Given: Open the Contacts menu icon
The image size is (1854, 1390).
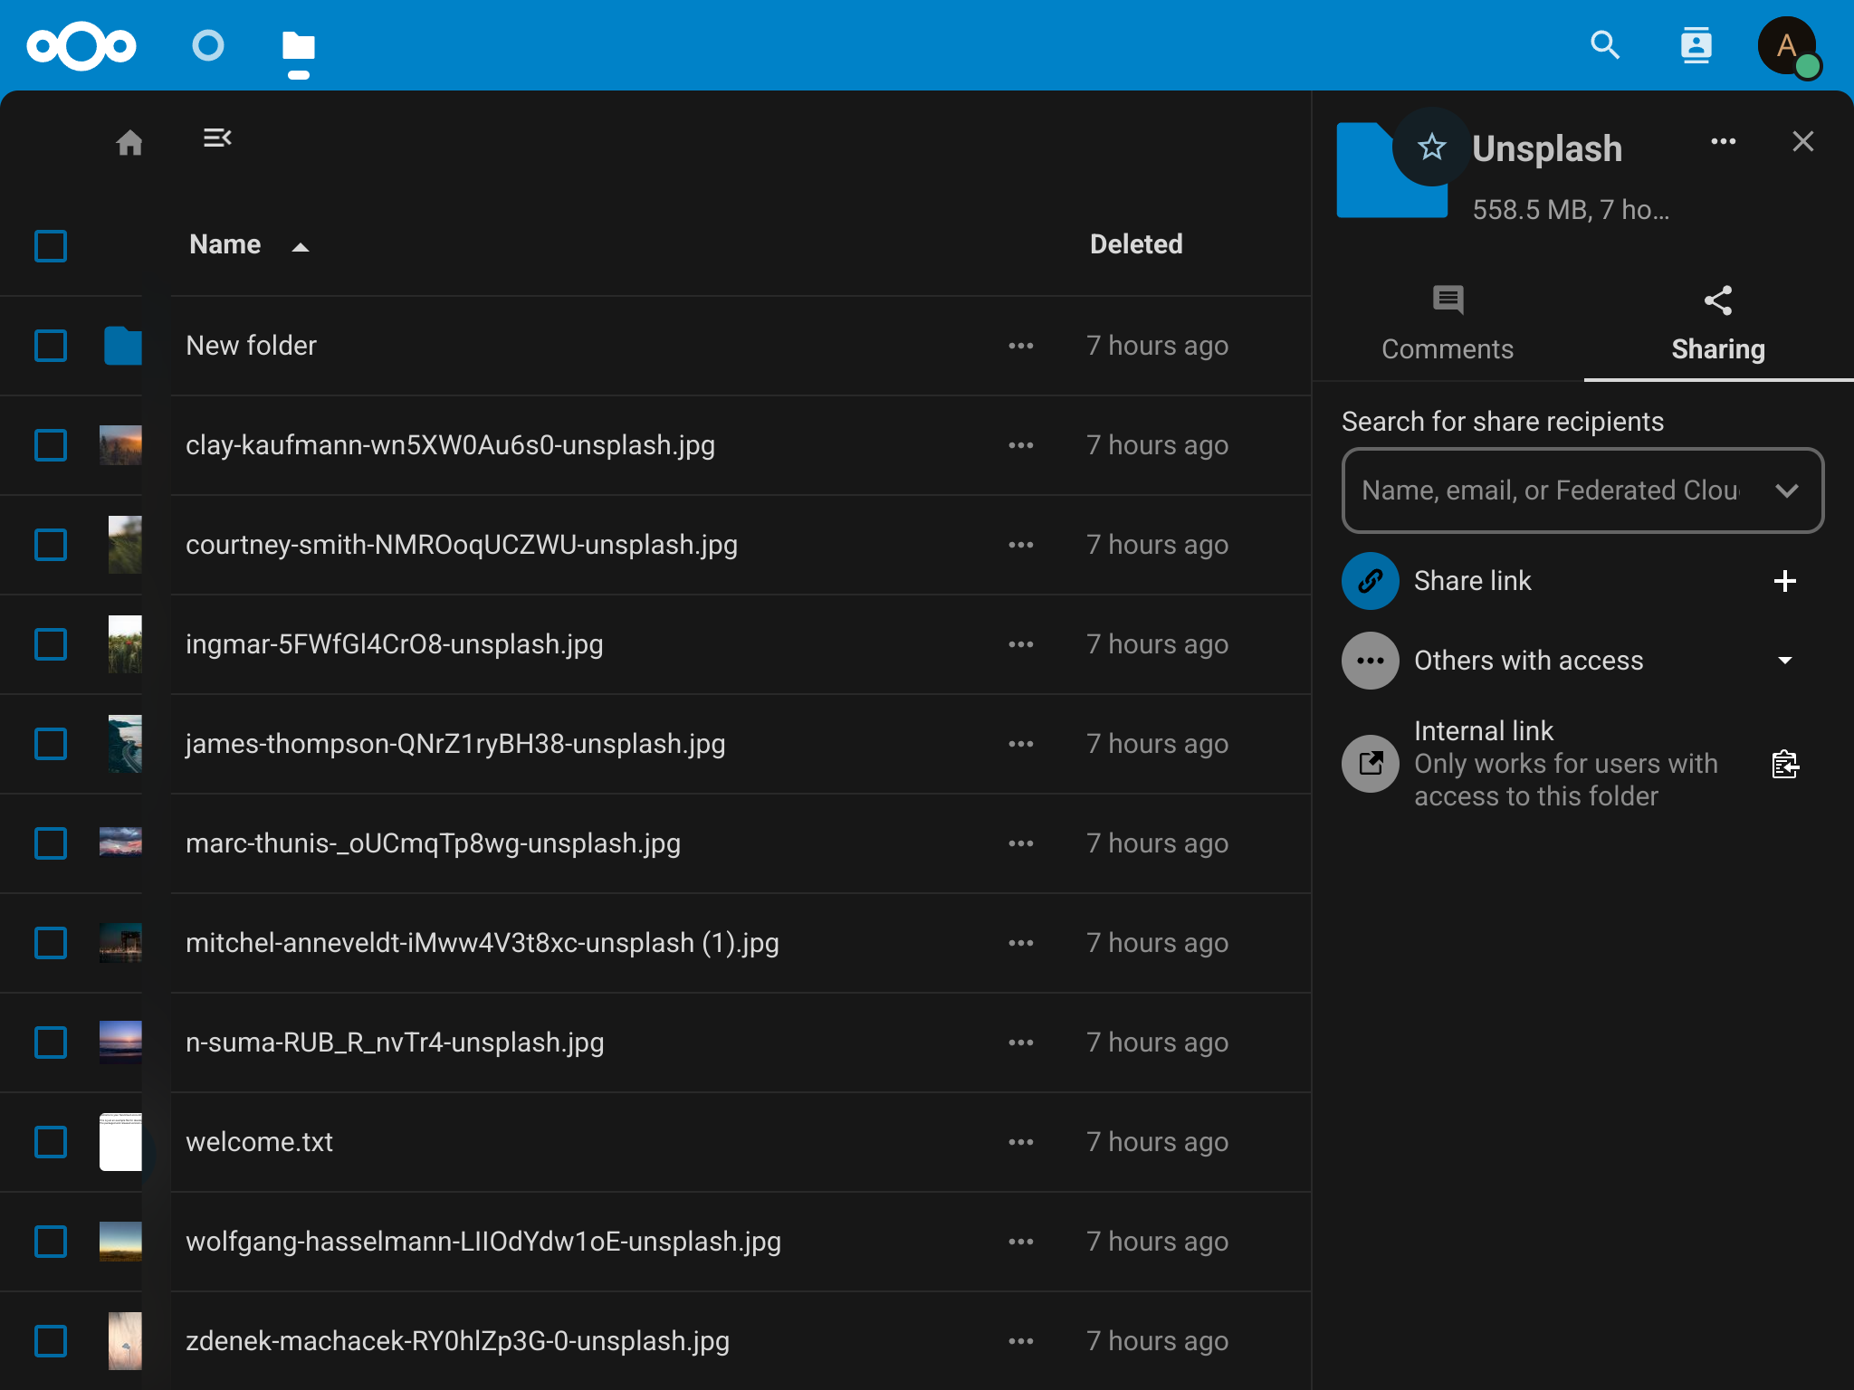Looking at the screenshot, I should pos(1696,45).
